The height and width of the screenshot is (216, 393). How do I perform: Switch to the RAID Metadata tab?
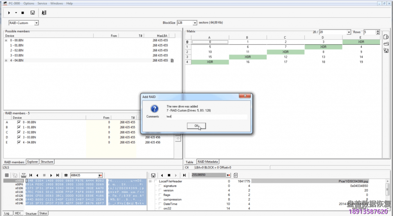(208, 162)
